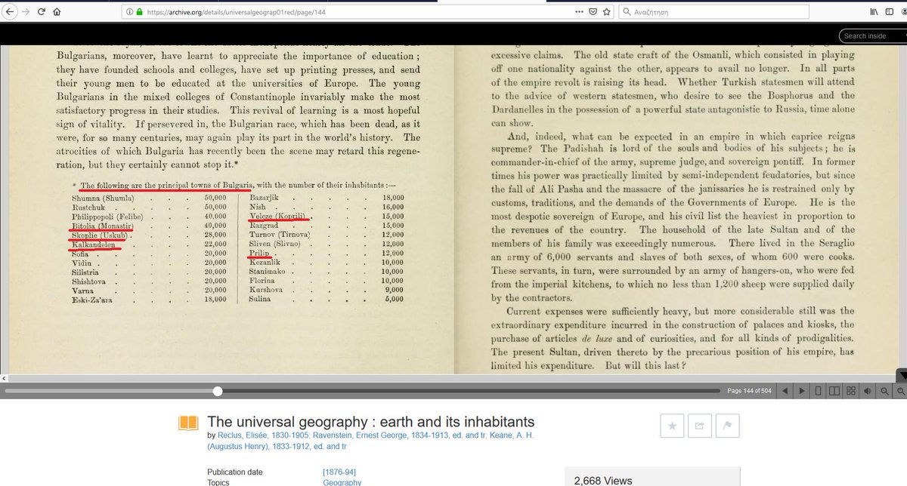The height and width of the screenshot is (486, 907).
Task: Share this book using the share button
Action: click(x=698, y=426)
